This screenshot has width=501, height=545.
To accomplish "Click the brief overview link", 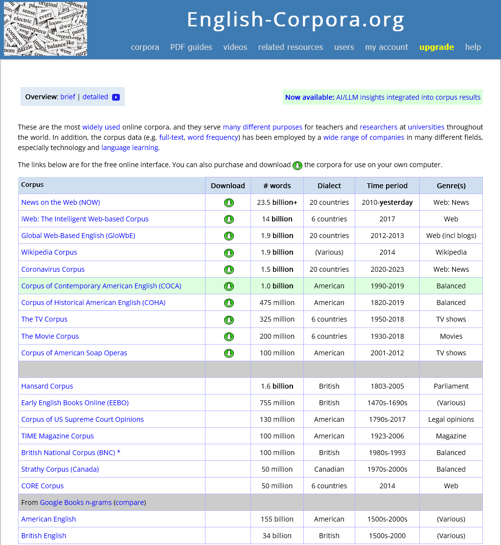I will [x=68, y=97].
